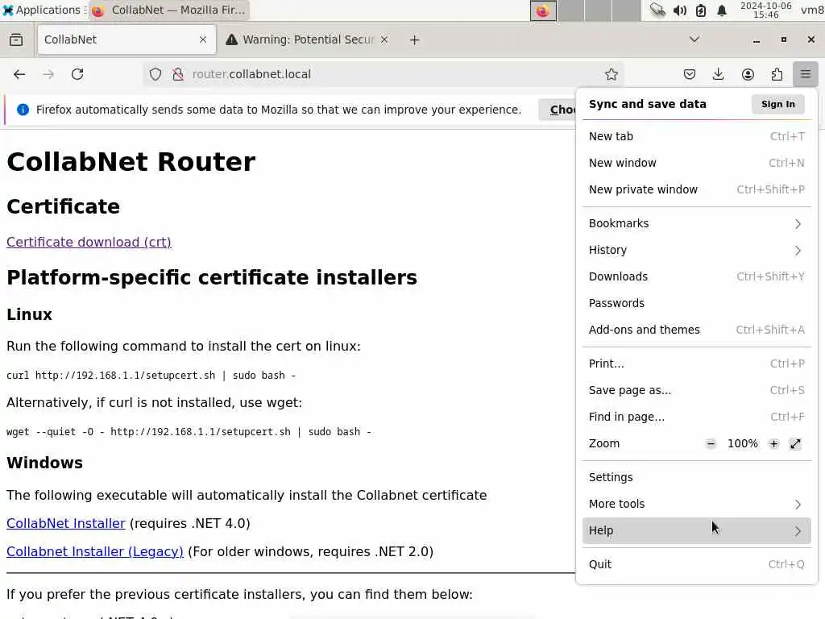
Task: Open the notification bell in the panel
Action: tap(722, 10)
